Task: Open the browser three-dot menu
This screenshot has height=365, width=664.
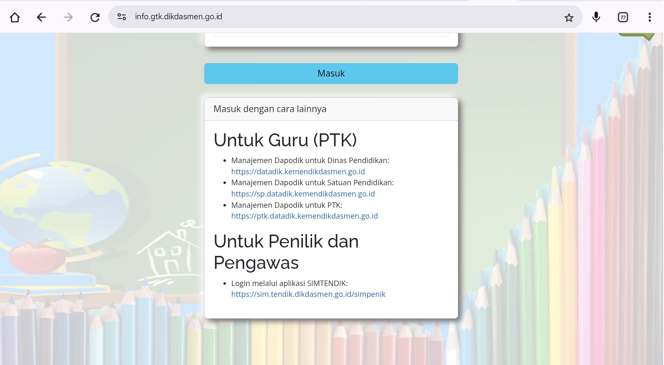Action: tap(649, 17)
